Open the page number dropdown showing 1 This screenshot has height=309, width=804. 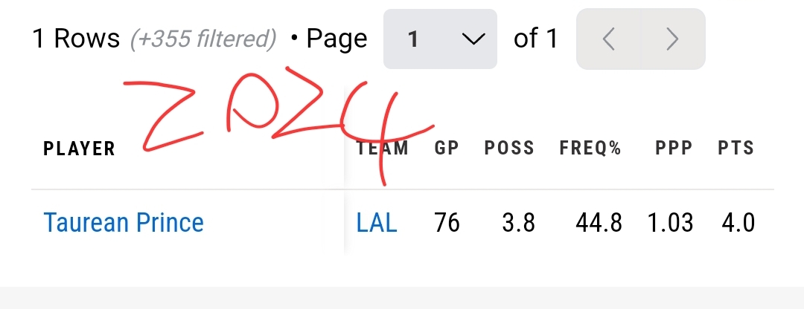(440, 39)
